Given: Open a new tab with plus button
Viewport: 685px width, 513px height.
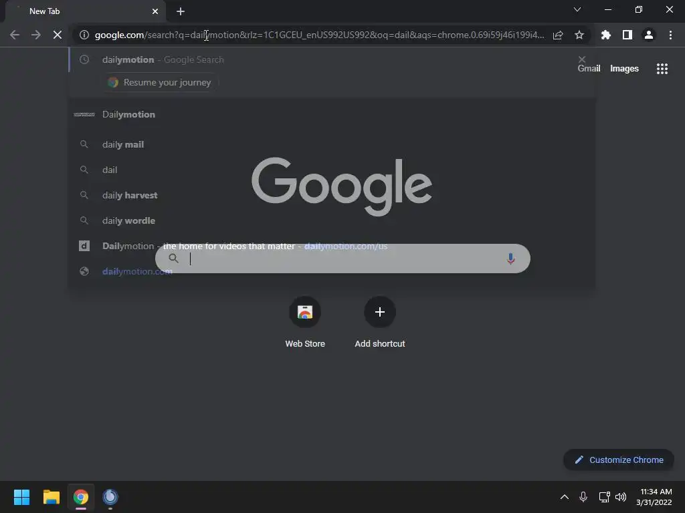Looking at the screenshot, I should 181,11.
